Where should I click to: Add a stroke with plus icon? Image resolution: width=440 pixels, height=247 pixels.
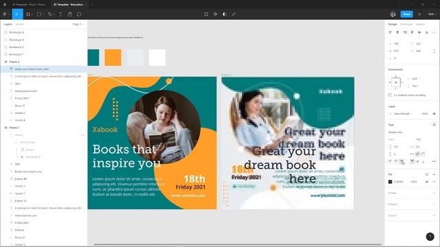point(434,193)
